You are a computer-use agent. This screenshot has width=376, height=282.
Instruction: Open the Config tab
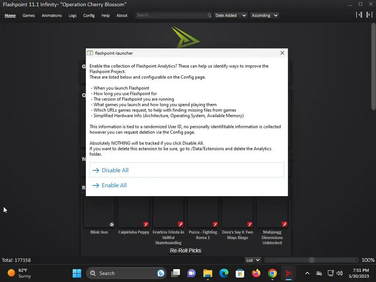[x=89, y=15]
